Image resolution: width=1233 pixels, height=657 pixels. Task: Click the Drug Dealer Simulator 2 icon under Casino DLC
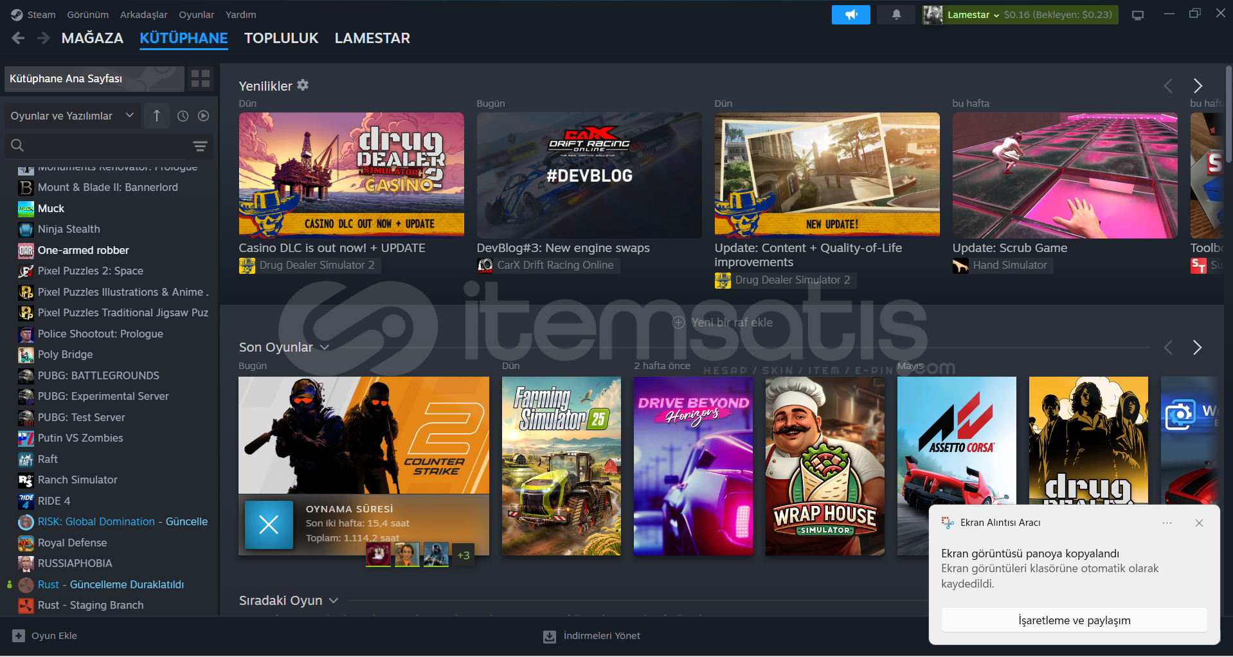click(247, 265)
